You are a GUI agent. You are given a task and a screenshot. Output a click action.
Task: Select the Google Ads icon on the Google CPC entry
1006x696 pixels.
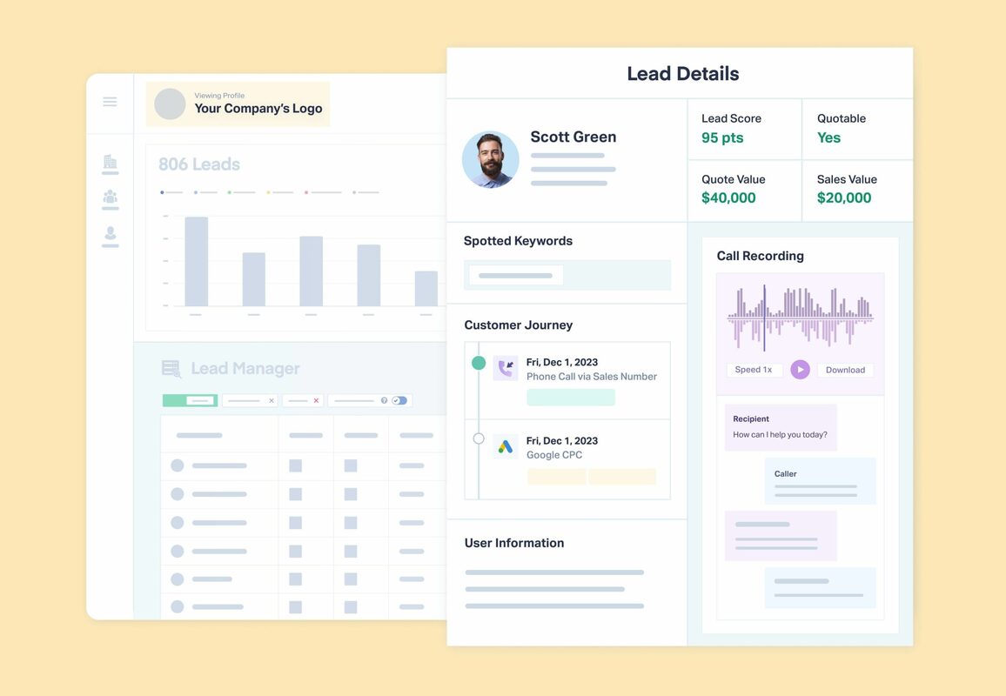pyautogui.click(x=506, y=446)
